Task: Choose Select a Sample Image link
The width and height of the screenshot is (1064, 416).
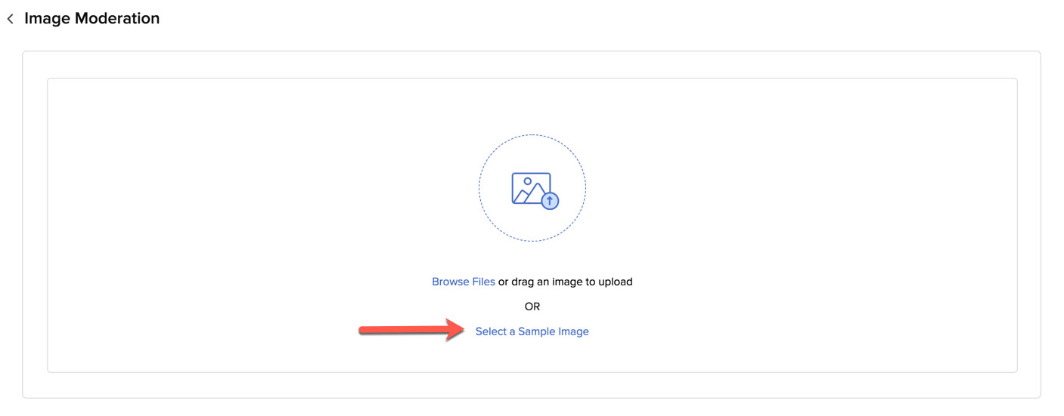Action: (532, 331)
